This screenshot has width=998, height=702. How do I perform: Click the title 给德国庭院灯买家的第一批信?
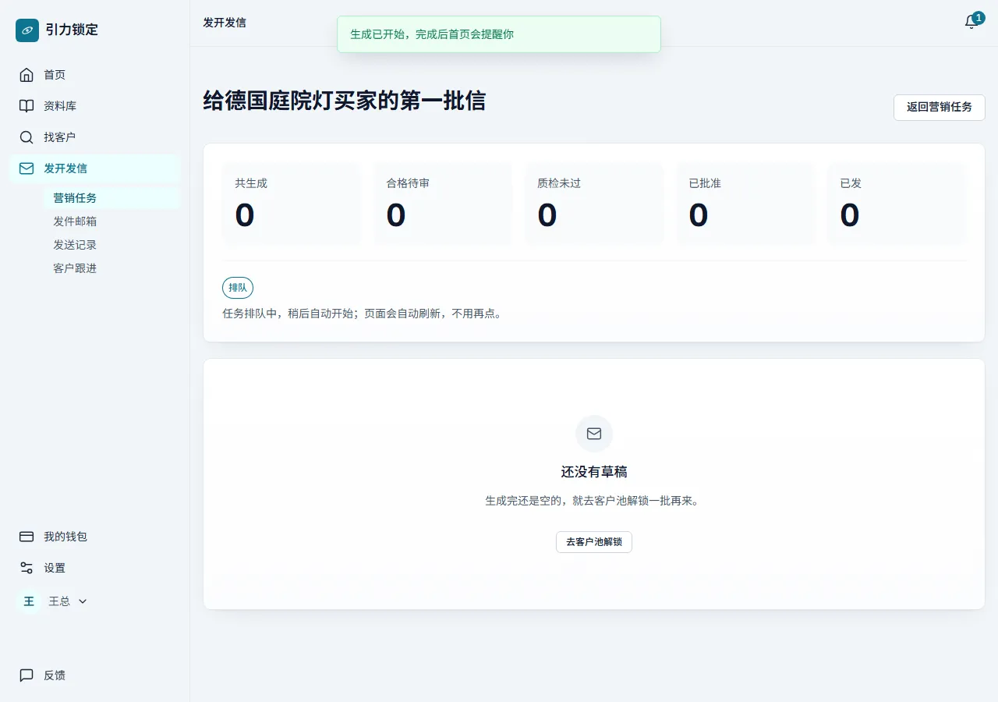point(345,101)
